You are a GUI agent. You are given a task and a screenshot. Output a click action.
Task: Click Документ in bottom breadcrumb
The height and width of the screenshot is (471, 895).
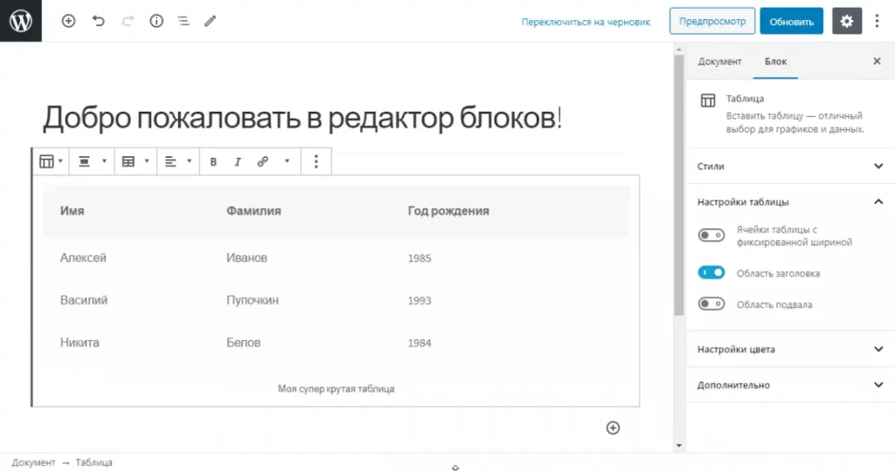[x=33, y=462]
